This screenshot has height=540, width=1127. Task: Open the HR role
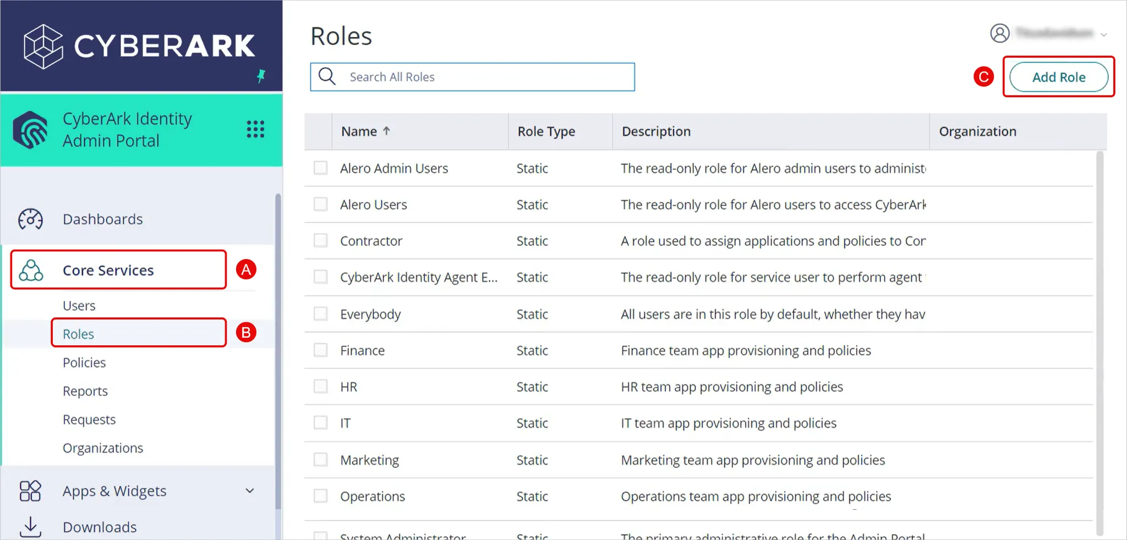click(348, 387)
